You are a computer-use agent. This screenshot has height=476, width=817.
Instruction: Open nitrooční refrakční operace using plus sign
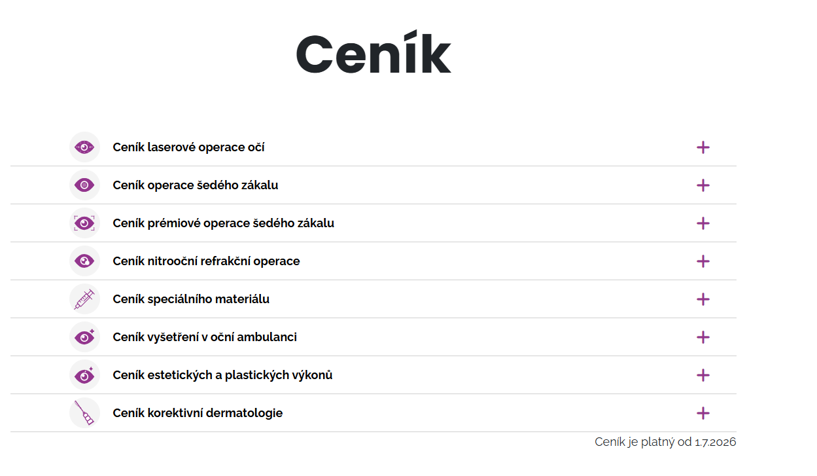point(703,261)
